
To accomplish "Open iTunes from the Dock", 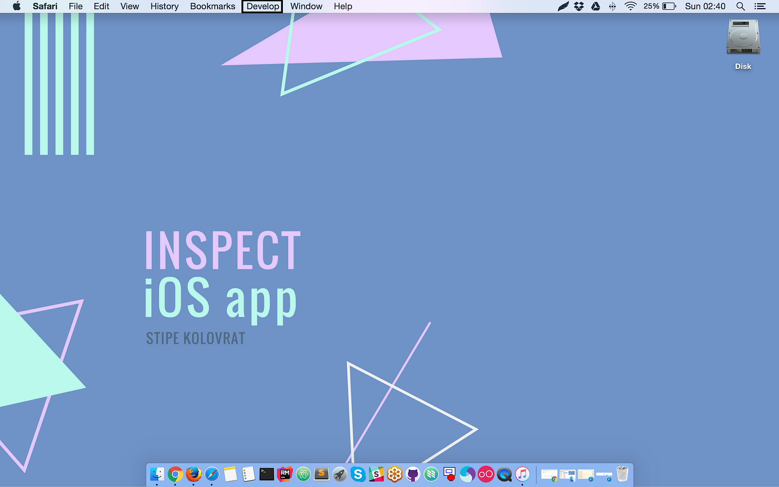I will click(x=522, y=474).
